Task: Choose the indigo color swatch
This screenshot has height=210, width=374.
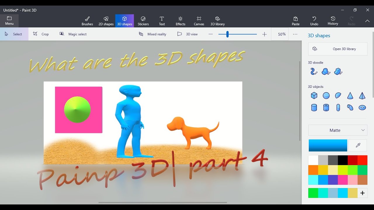Action: click(333, 180)
